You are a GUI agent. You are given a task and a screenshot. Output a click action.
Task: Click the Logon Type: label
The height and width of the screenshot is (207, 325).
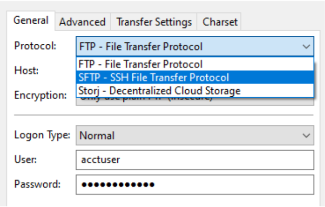point(42,135)
